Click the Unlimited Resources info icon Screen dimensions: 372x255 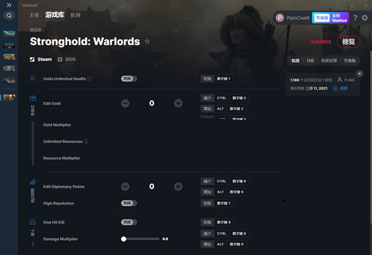(86, 142)
